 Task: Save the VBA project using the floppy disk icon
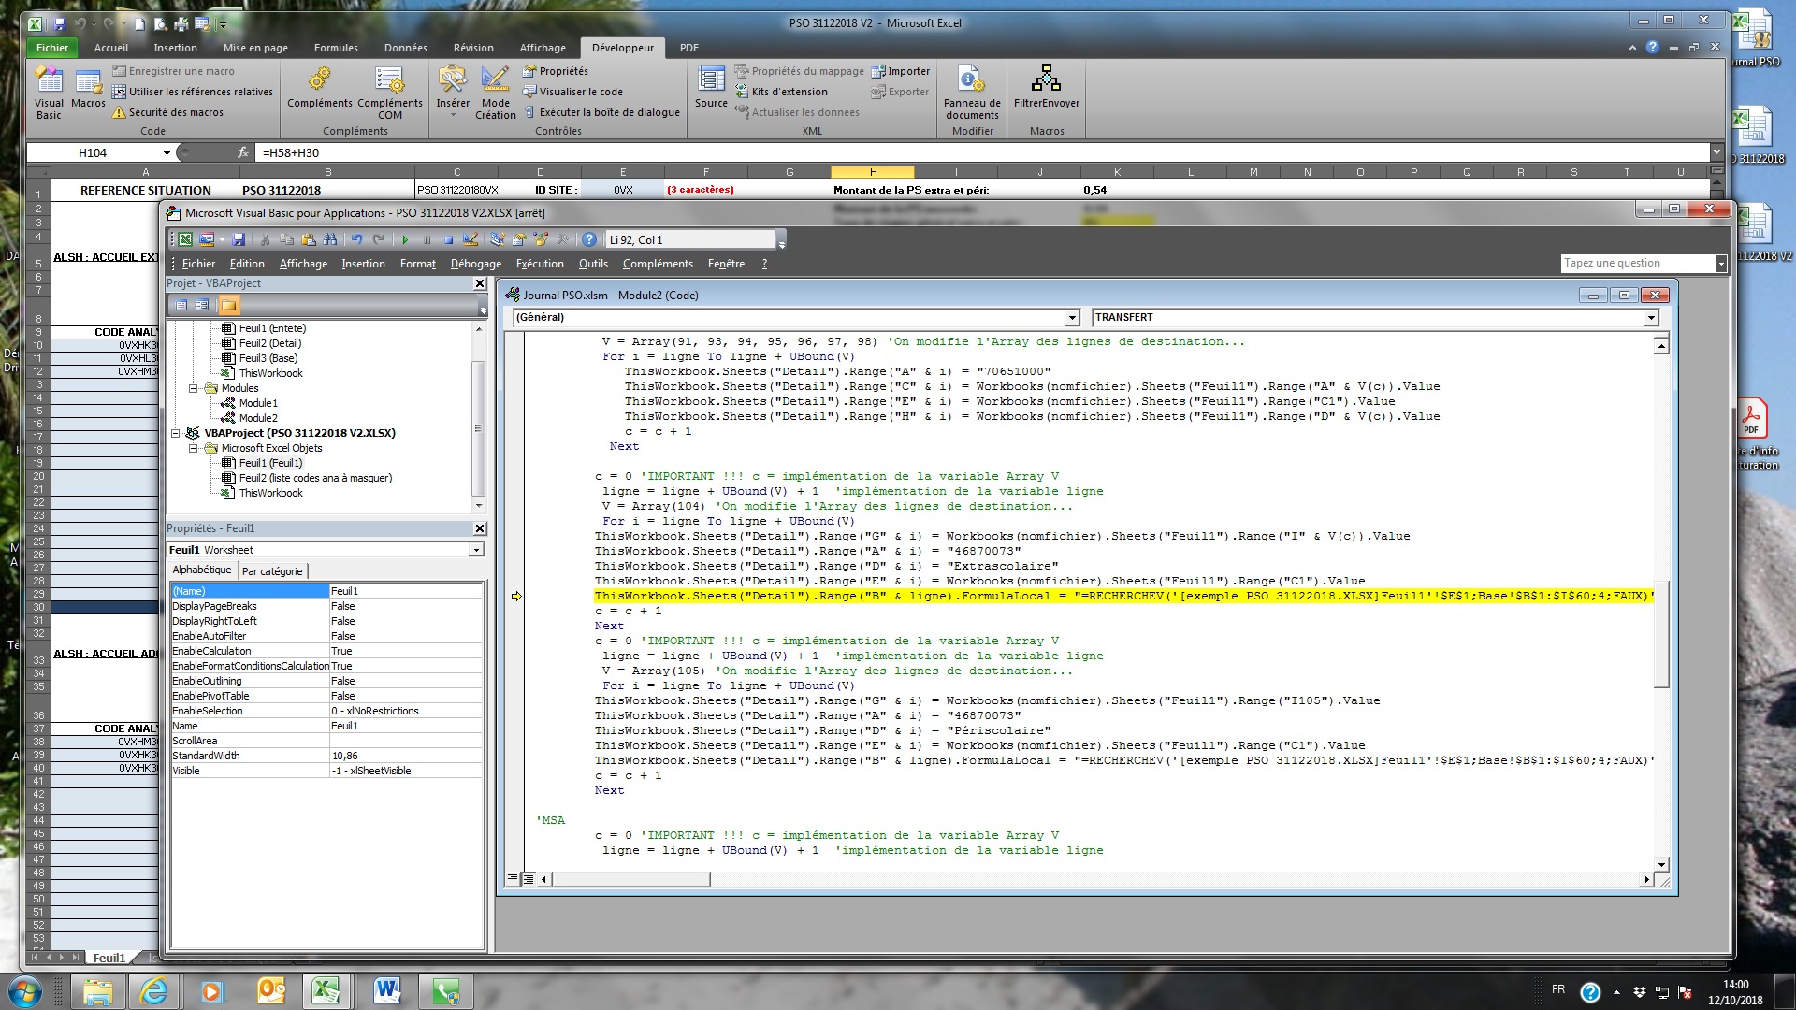(239, 240)
